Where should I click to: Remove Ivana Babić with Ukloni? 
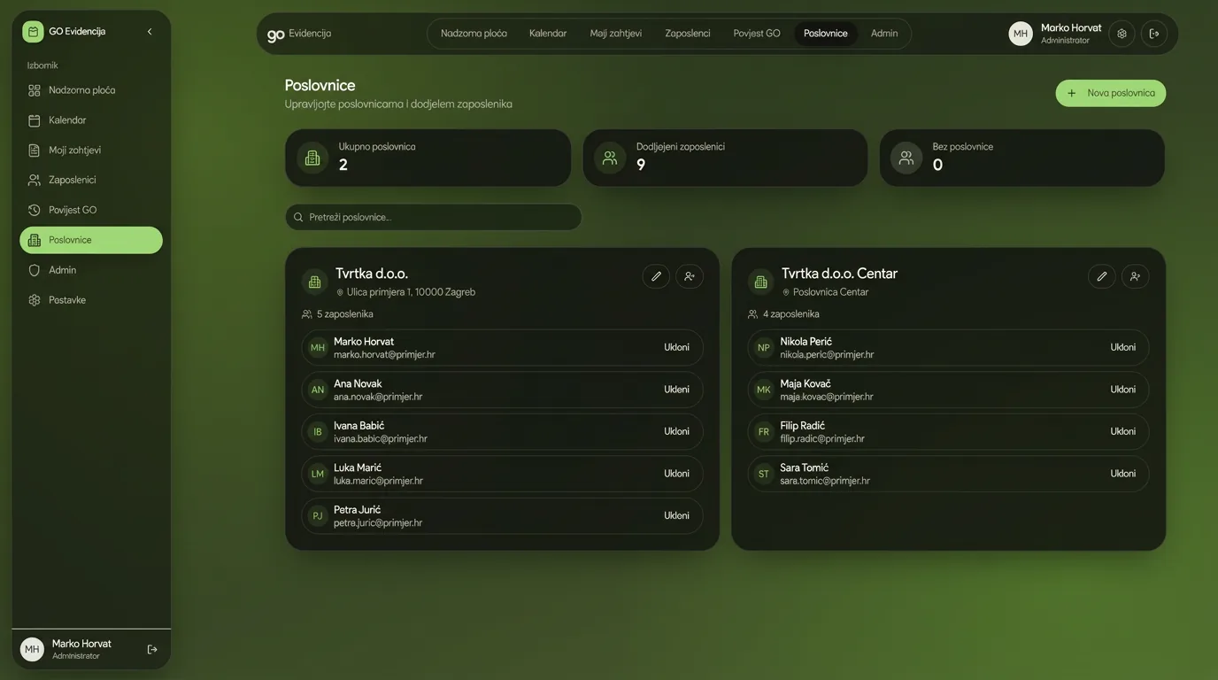tap(676, 431)
